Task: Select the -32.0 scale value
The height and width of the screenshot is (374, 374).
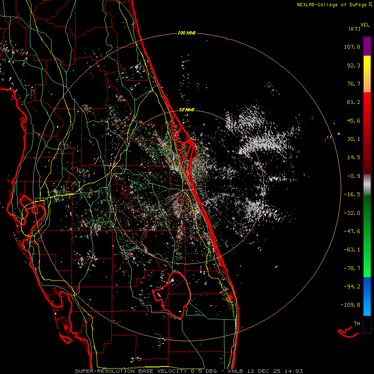Action: coord(352,213)
